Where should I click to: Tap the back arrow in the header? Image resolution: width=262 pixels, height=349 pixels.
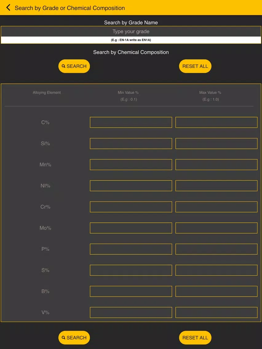click(8, 8)
